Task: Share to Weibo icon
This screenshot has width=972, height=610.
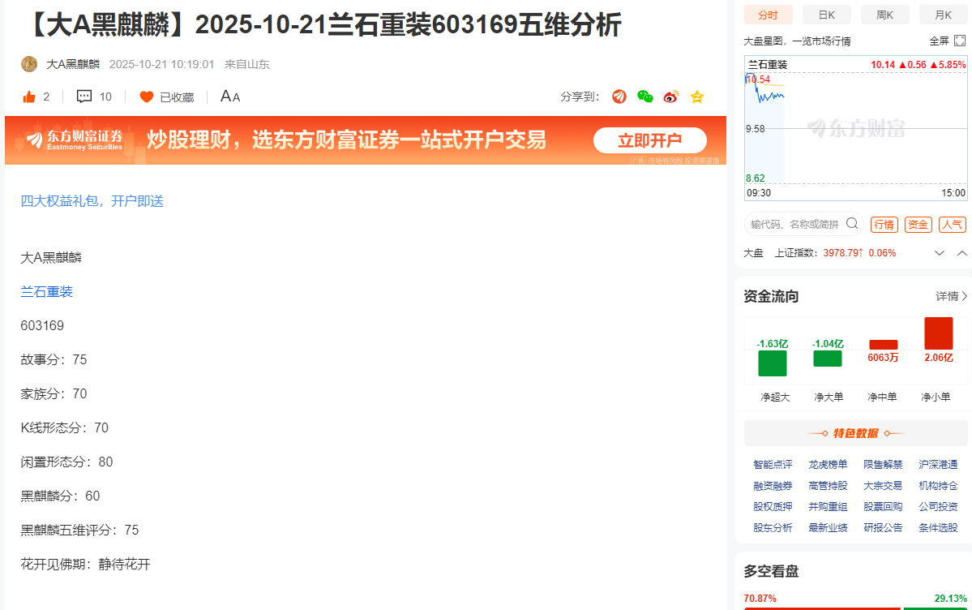Action: pyautogui.click(x=670, y=97)
